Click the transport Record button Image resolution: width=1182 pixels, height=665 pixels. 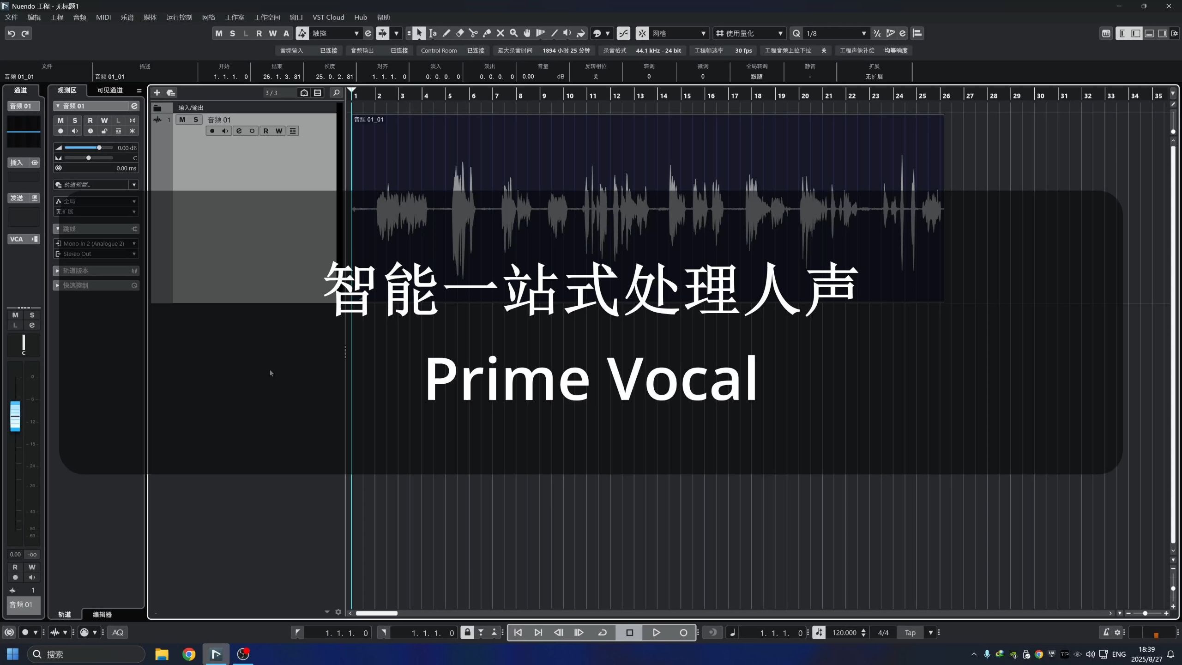click(683, 633)
